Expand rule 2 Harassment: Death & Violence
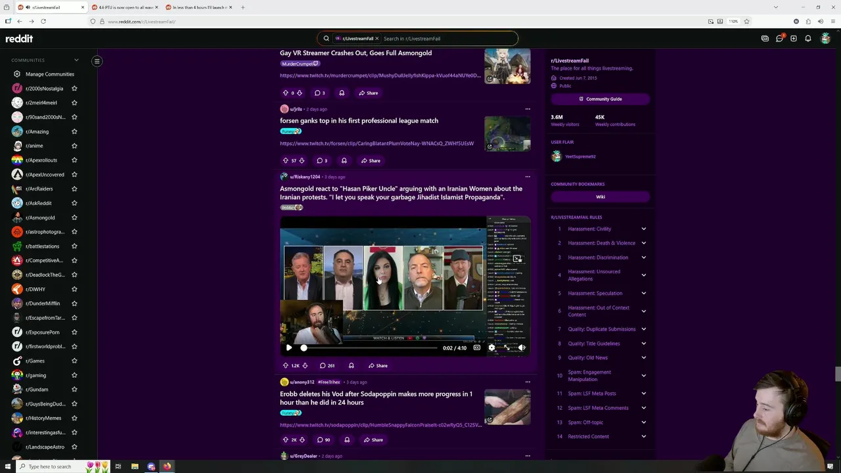The height and width of the screenshot is (473, 841). [643, 243]
